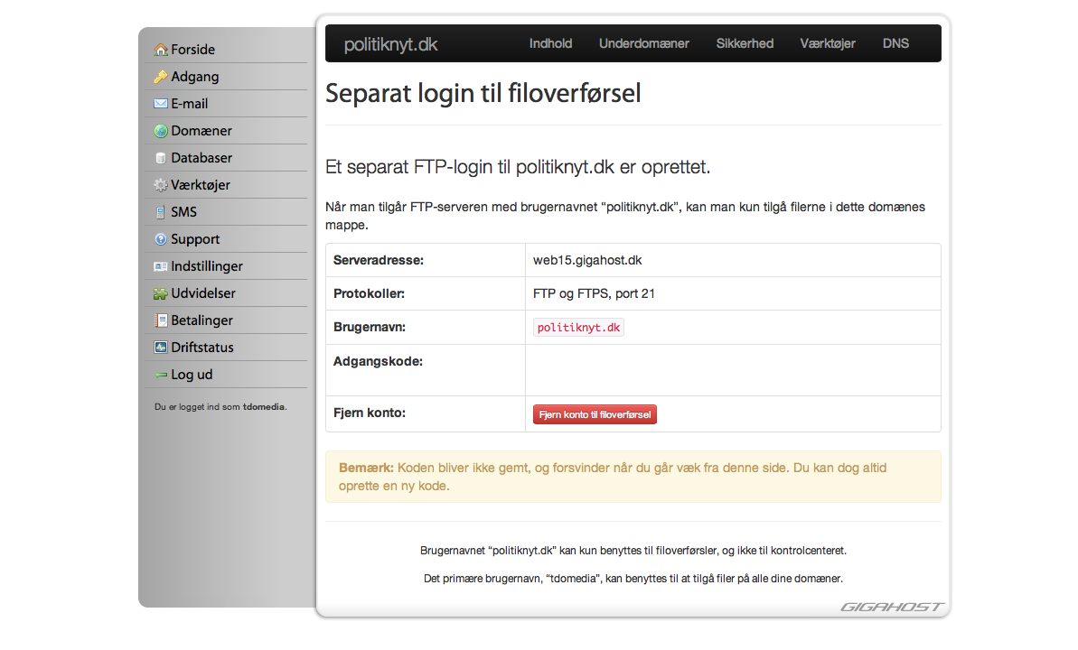The width and height of the screenshot is (1078, 650).
Task: Open the Indhold tab
Action: tap(550, 43)
